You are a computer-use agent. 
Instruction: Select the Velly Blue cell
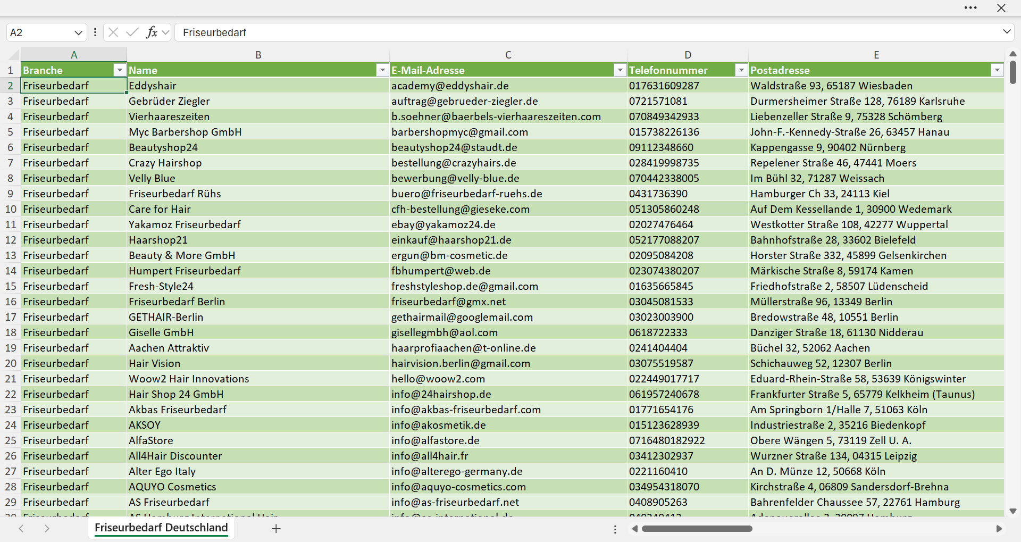click(x=258, y=178)
